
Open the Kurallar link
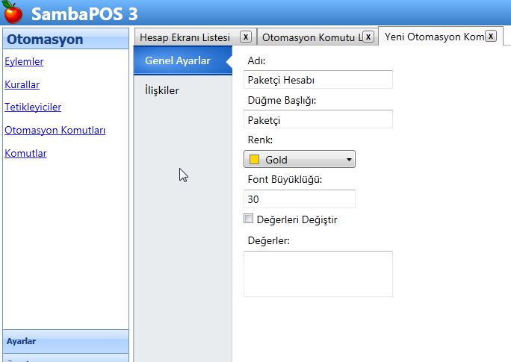[22, 84]
